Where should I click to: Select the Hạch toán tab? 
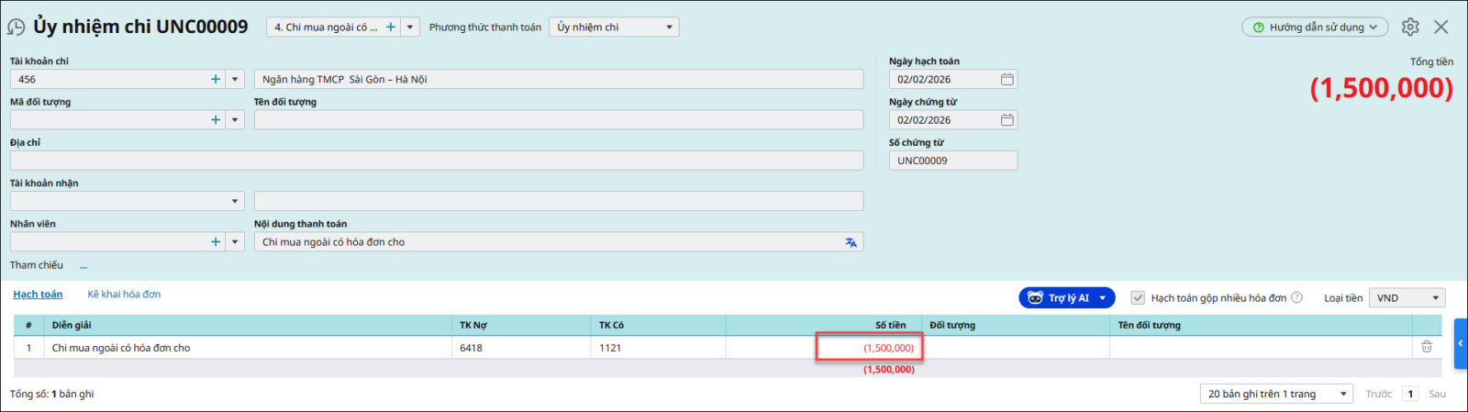click(x=38, y=295)
